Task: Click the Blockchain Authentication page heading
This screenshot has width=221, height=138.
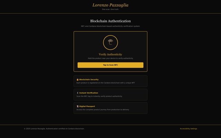Action: (110, 21)
